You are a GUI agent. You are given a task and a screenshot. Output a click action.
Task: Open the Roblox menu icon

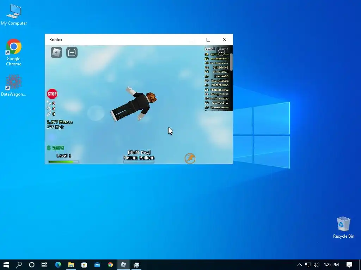tap(56, 52)
